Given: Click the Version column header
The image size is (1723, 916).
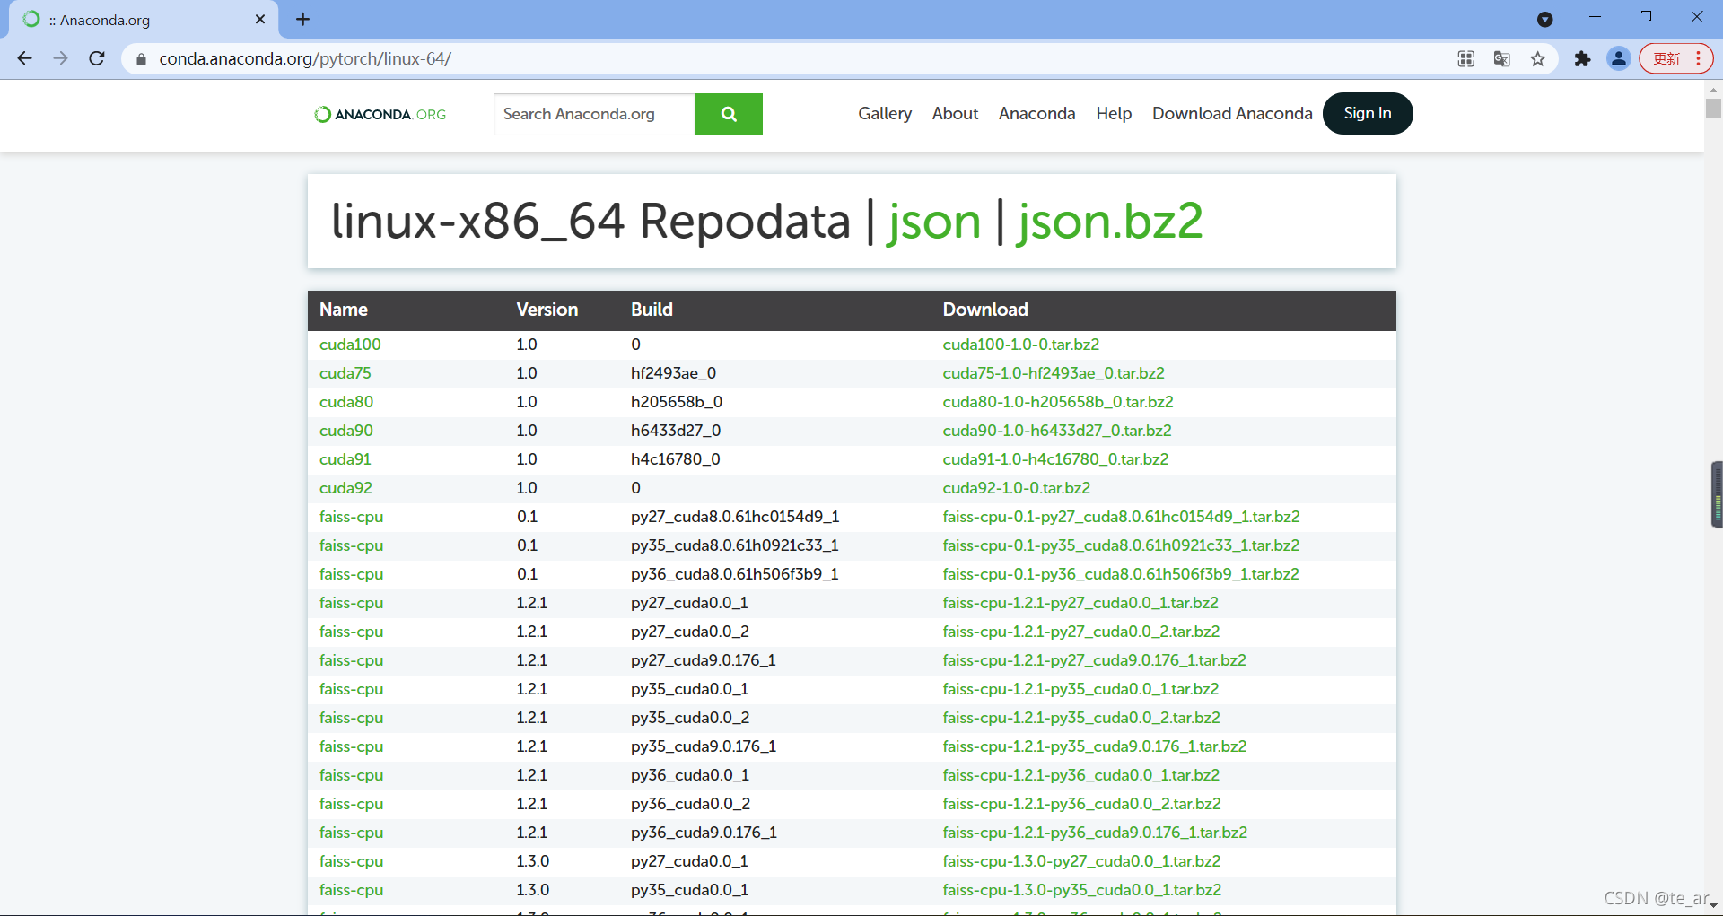Looking at the screenshot, I should (547, 310).
